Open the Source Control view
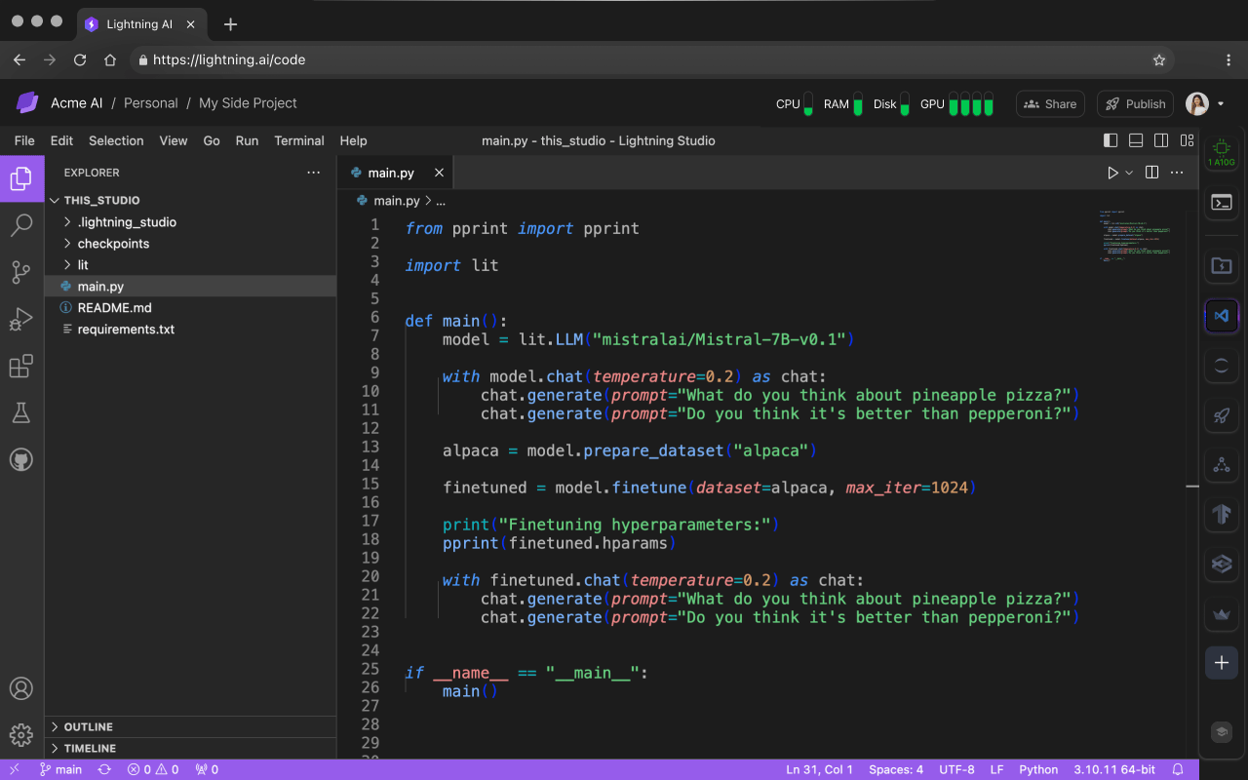 point(21,273)
